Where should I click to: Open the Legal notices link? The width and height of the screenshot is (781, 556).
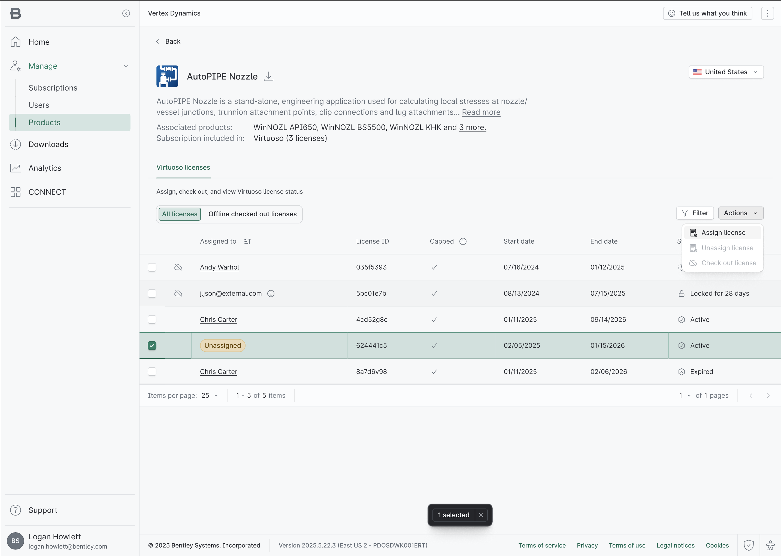click(x=676, y=545)
